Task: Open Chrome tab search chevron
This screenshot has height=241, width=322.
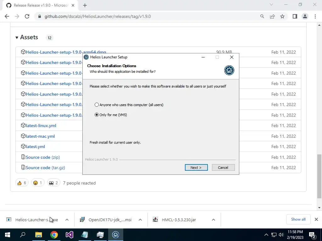Action: (x=271, y=4)
